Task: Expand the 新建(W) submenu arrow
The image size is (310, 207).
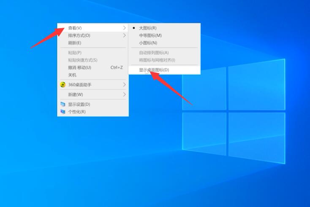Action: click(x=124, y=94)
